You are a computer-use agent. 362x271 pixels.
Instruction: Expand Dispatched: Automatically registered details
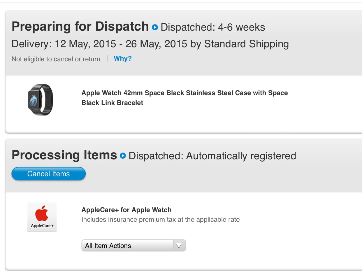pyautogui.click(x=212, y=156)
